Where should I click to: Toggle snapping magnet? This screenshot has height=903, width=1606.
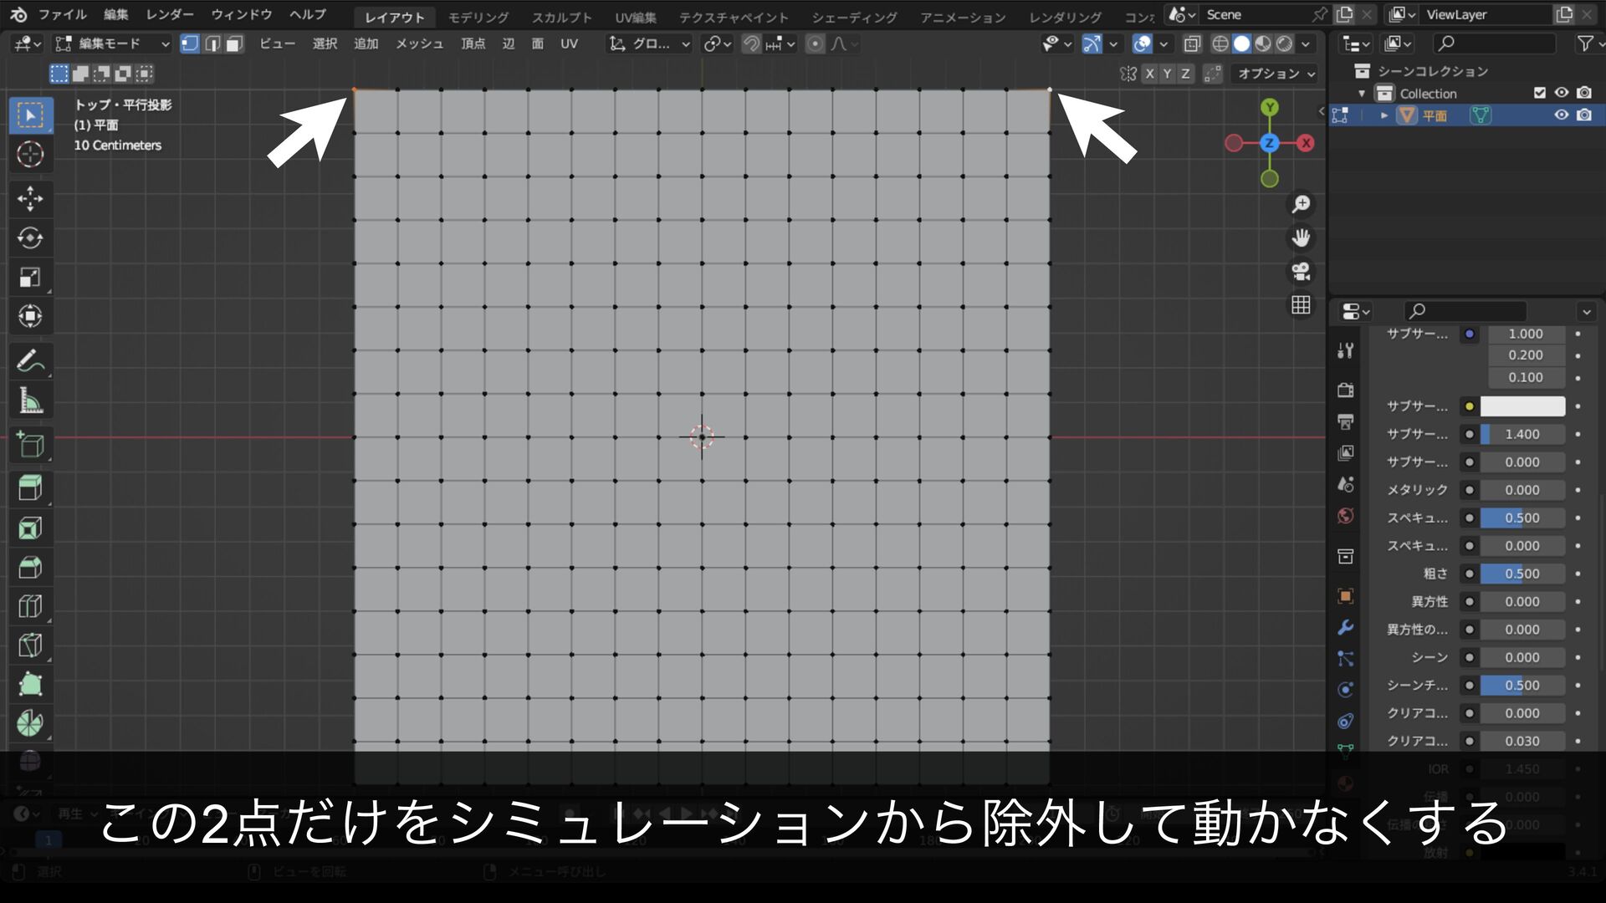[x=751, y=43]
